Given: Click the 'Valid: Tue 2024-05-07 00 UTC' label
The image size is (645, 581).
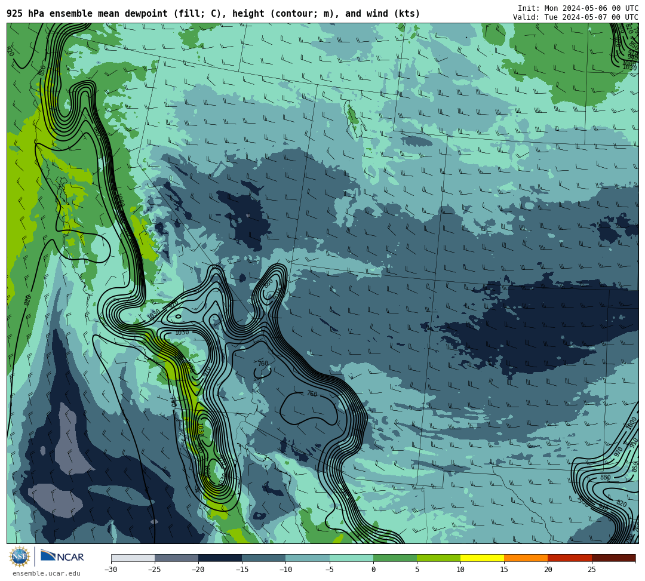Looking at the screenshot, I should click(x=575, y=17).
